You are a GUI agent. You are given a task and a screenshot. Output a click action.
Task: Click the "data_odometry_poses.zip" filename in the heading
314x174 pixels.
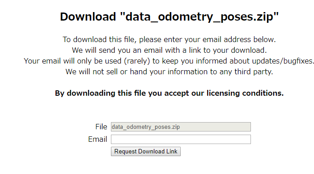[199, 17]
